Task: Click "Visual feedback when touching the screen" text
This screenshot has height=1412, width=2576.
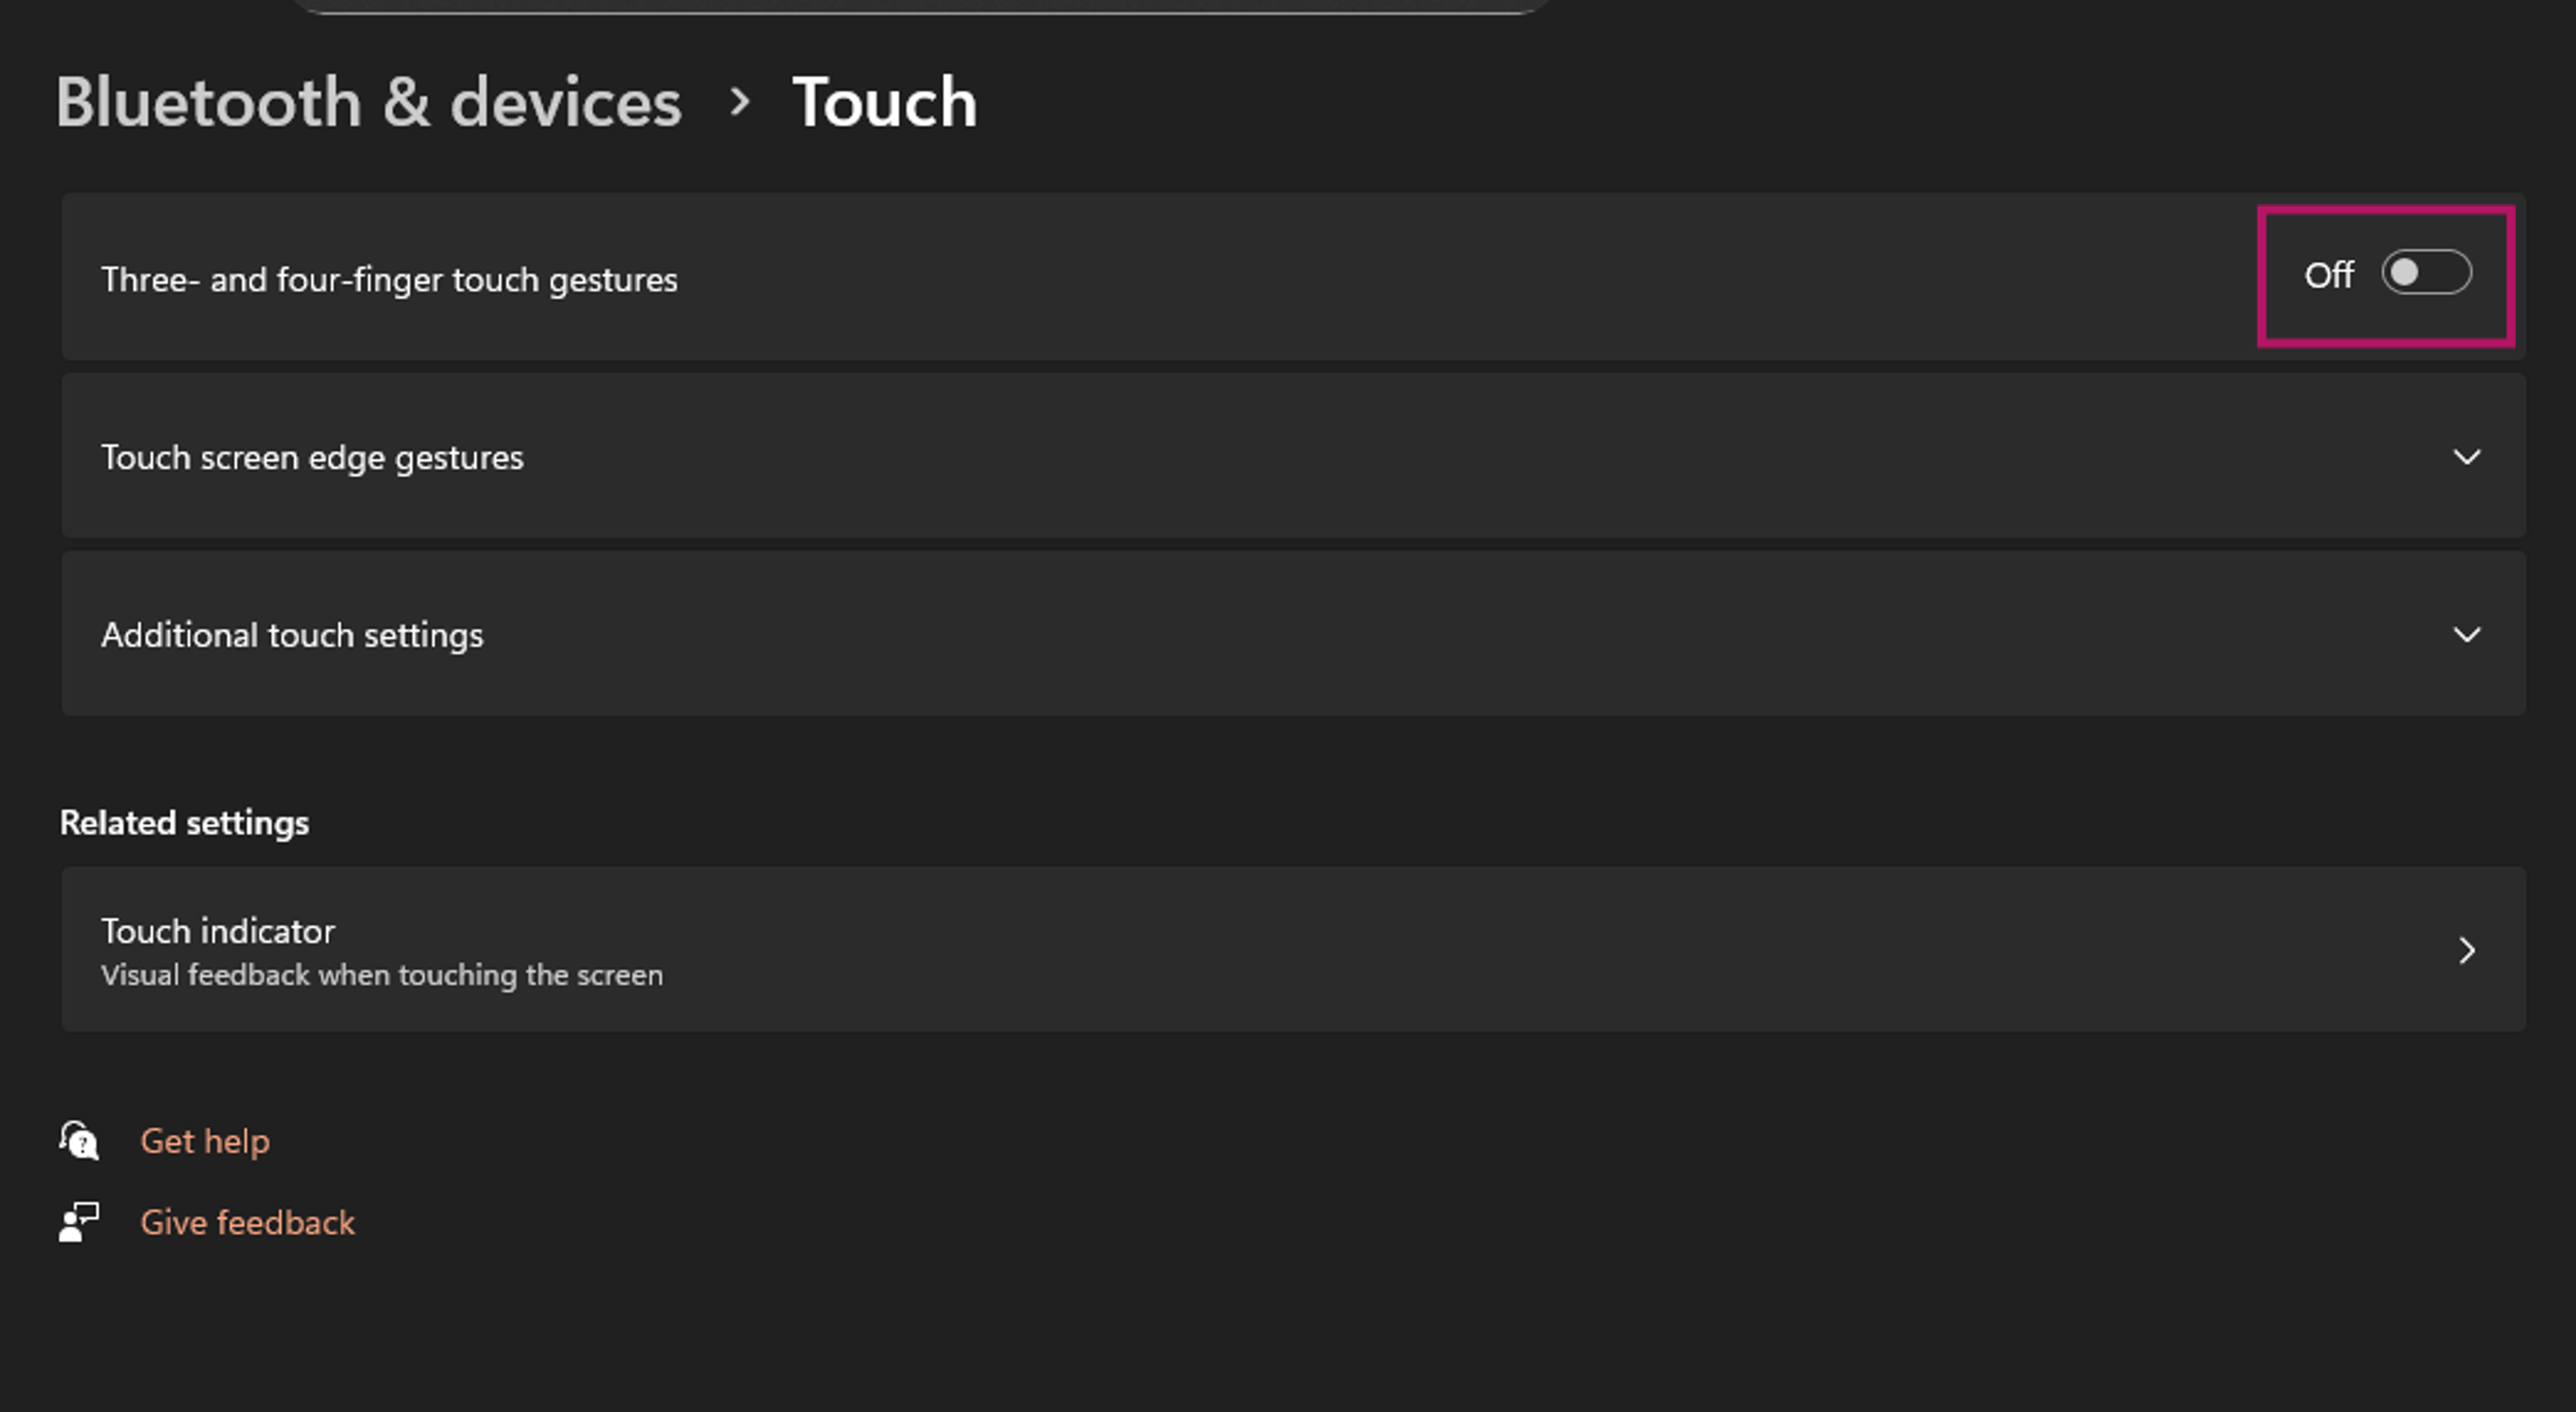Action: [x=382, y=976]
